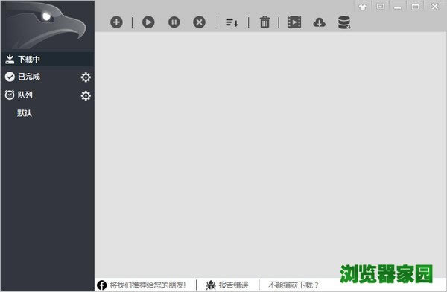Open the 不能捕获下载？ help link

[x=293, y=285]
